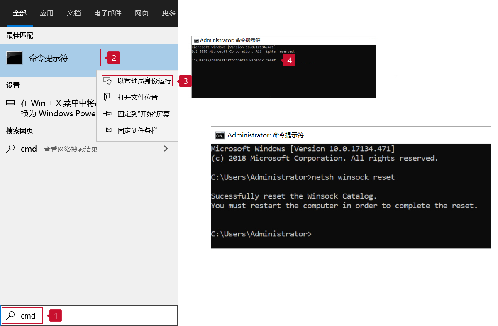Click the pin icon beside 固定到任务栏
498x326 pixels.
107,130
